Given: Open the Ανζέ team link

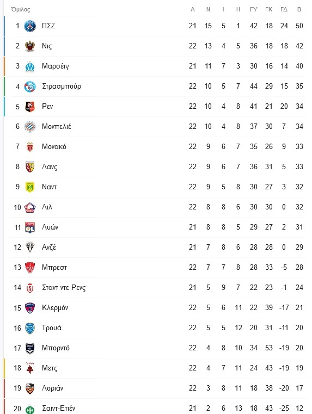Looking at the screenshot, I should point(49,248).
